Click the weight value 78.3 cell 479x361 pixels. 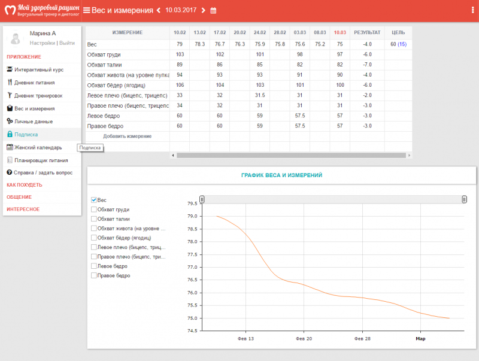click(200, 44)
